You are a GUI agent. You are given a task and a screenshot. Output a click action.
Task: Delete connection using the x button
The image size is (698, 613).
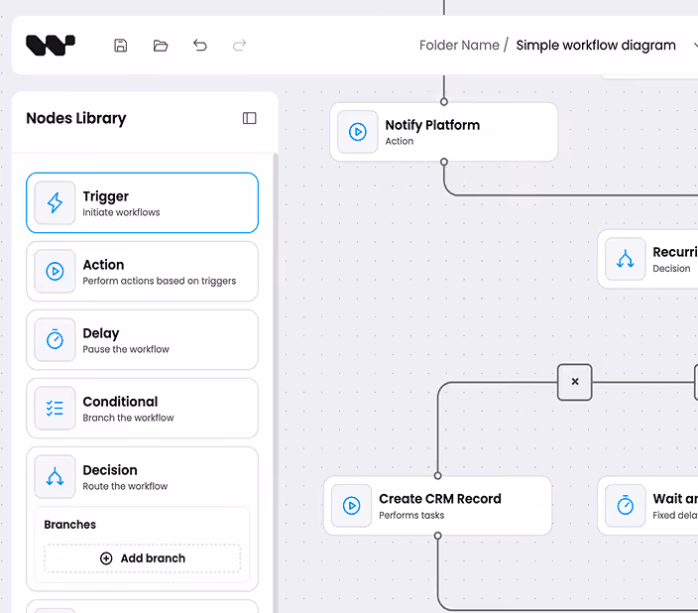pos(575,382)
